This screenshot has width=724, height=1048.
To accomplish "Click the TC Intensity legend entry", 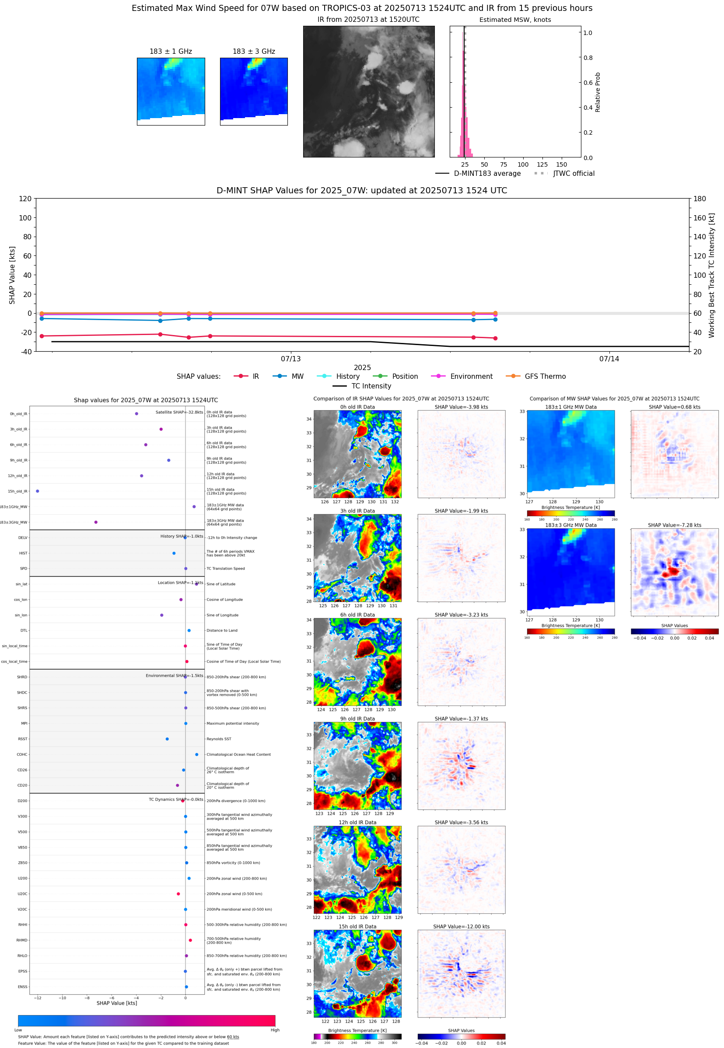I will [362, 386].
